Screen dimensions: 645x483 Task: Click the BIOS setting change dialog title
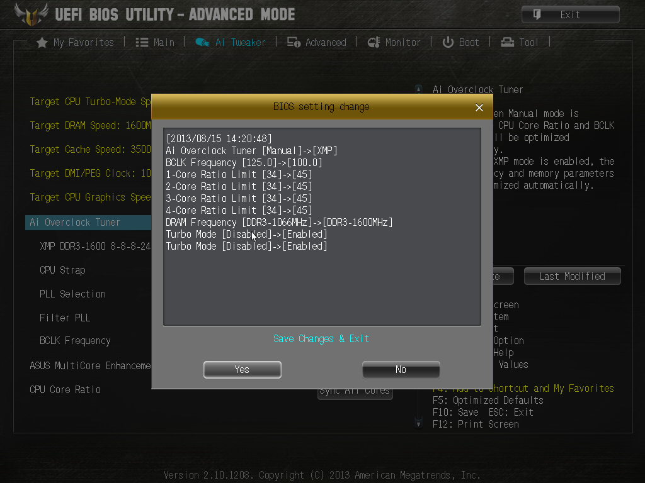pyautogui.click(x=321, y=107)
